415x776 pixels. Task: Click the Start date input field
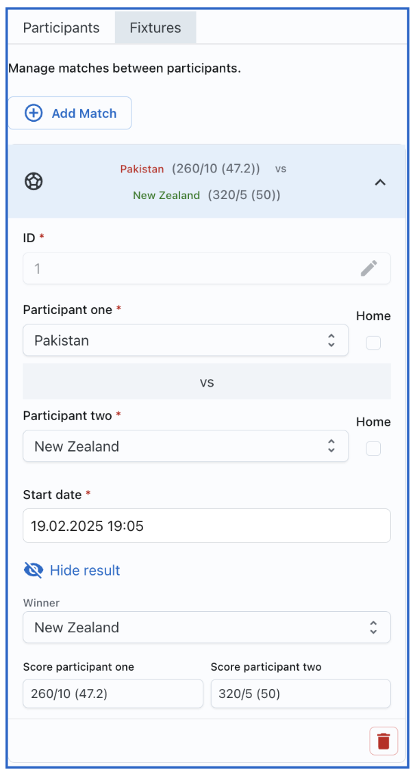tap(207, 526)
